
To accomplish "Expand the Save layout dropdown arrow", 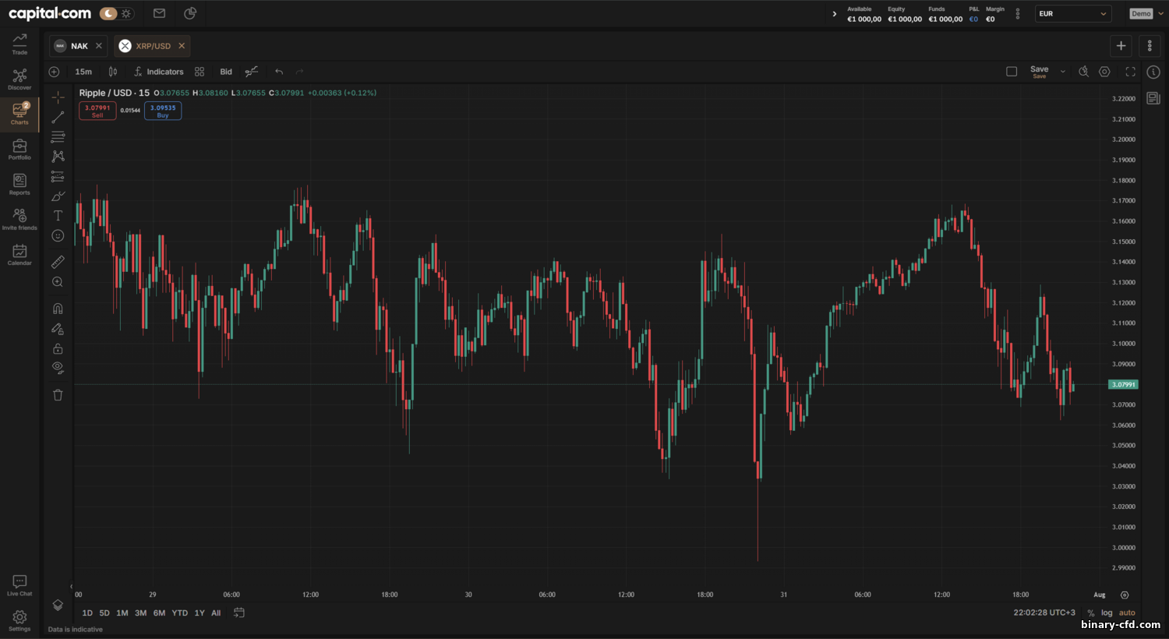I will pyautogui.click(x=1062, y=72).
